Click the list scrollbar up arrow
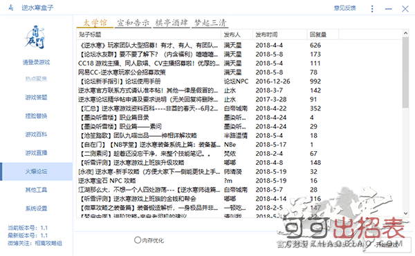 click(405, 33)
